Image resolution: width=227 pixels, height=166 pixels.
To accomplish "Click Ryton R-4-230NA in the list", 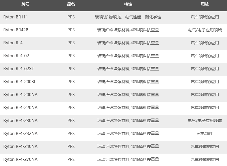I will click(20, 121).
